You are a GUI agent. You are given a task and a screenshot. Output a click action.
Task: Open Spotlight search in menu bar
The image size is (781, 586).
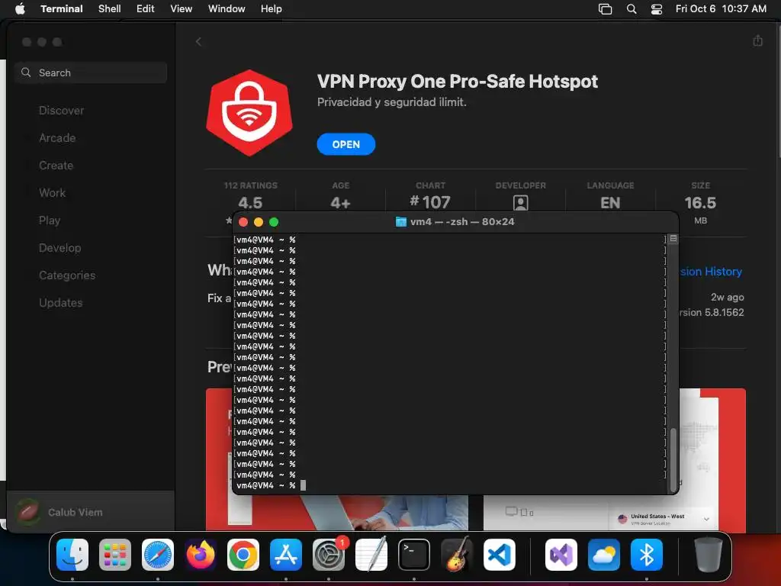coord(631,8)
